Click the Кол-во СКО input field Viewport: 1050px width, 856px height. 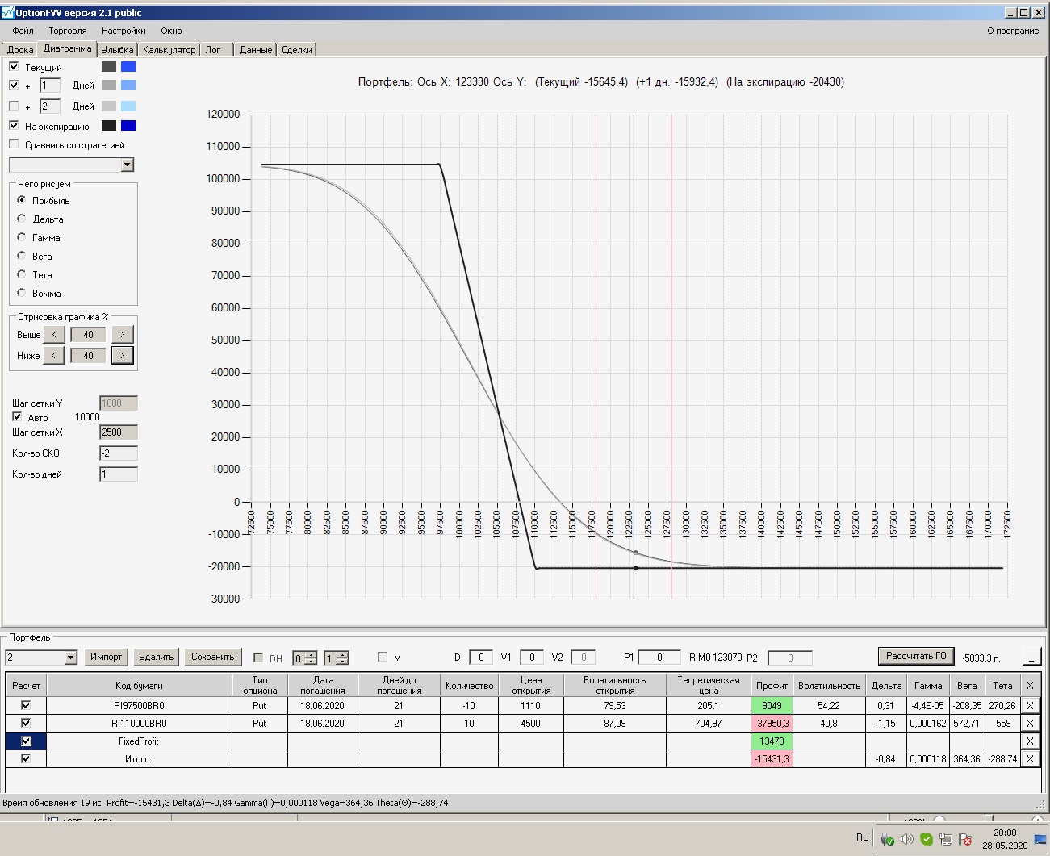click(119, 453)
